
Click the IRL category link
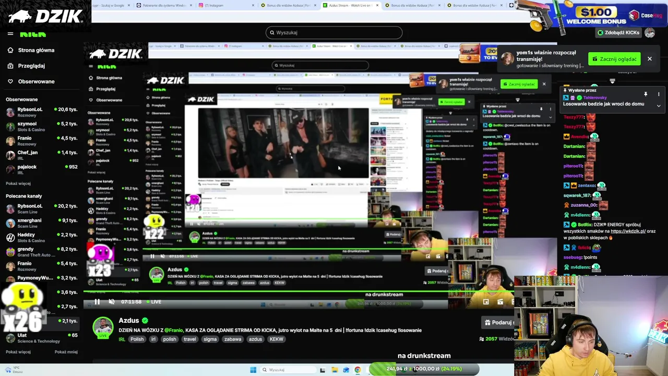point(122,339)
